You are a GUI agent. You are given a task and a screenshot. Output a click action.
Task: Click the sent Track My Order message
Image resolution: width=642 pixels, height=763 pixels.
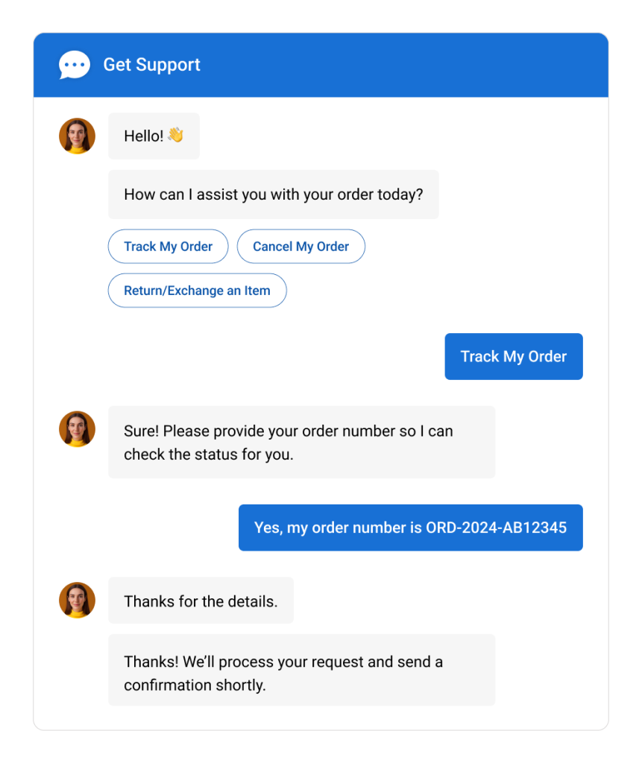click(514, 356)
